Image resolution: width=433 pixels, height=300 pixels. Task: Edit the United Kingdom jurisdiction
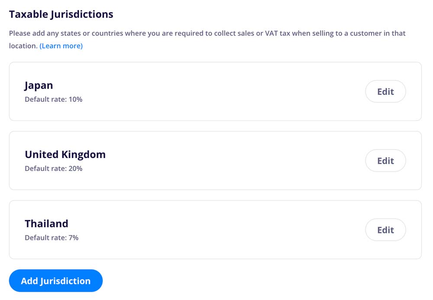(x=385, y=161)
